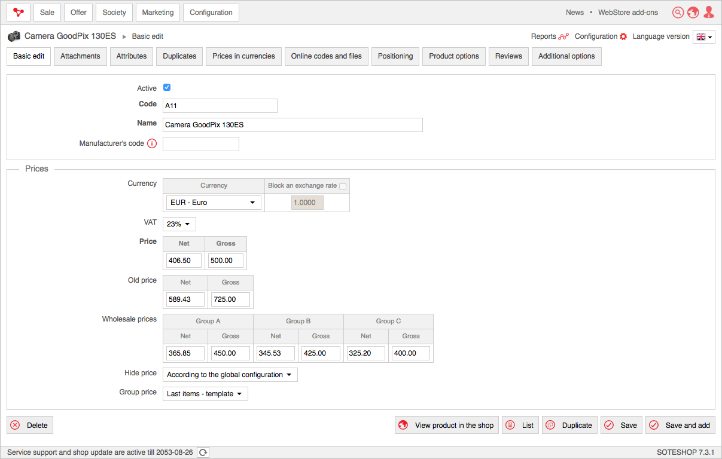Click the Duplicate button's copy icon
This screenshot has width=722, height=459.
click(x=550, y=426)
